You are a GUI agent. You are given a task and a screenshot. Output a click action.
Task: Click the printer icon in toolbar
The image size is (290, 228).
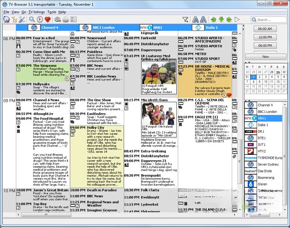coord(65,19)
